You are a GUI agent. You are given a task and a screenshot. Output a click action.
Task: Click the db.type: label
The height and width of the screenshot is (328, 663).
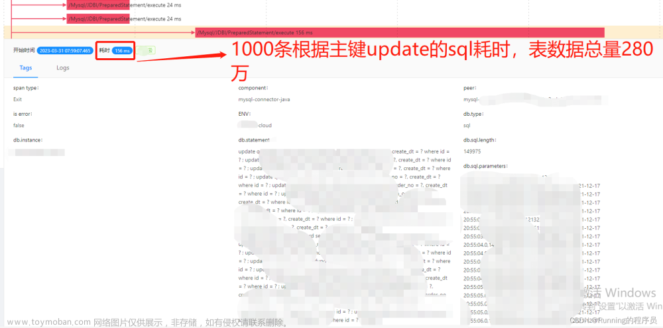[x=474, y=114]
